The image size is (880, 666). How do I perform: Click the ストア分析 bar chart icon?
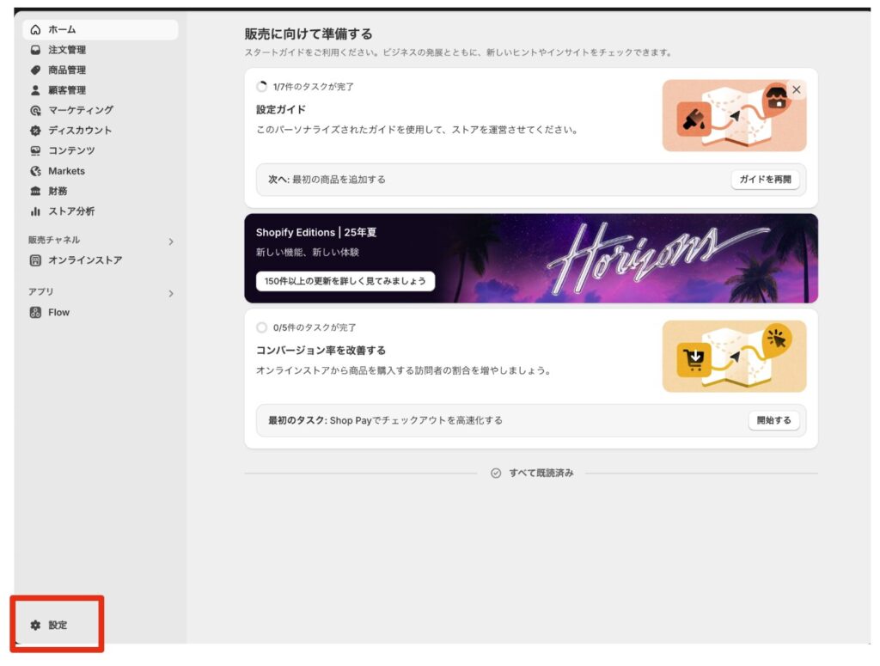point(35,211)
